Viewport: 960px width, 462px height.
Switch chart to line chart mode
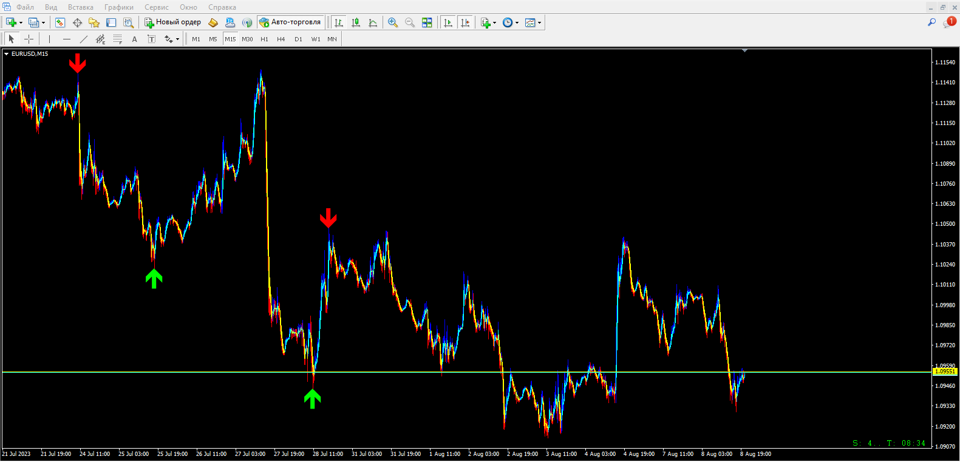[373, 22]
